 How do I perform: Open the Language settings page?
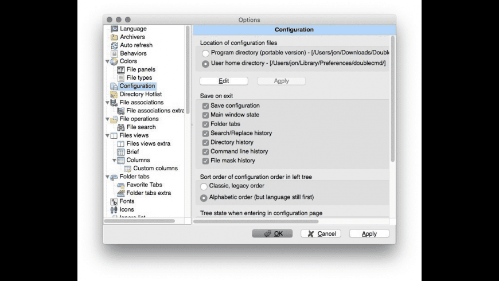(x=133, y=29)
